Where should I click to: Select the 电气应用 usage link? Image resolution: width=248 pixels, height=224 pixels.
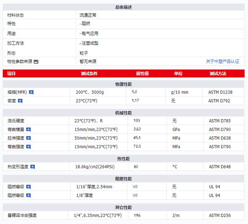coord(90,33)
